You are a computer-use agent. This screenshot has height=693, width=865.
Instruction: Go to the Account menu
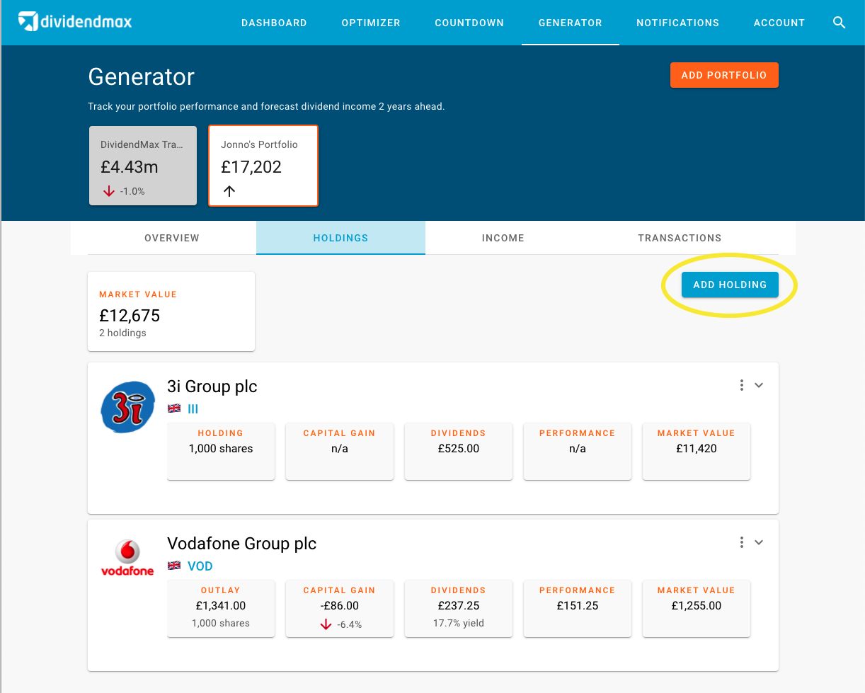pos(779,23)
